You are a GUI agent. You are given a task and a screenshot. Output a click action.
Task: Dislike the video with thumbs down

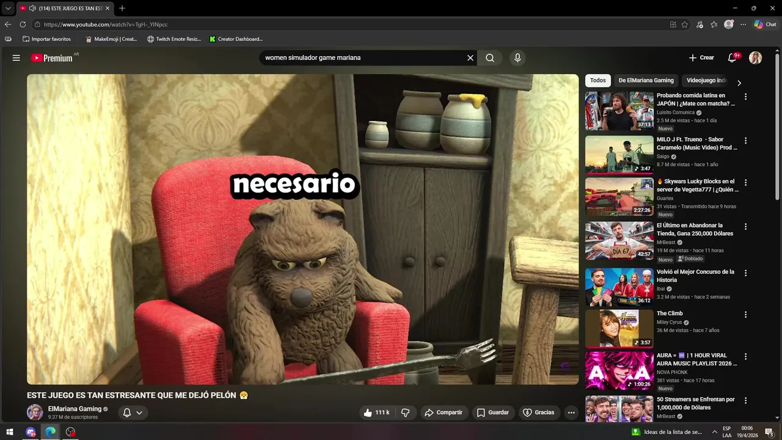point(405,413)
